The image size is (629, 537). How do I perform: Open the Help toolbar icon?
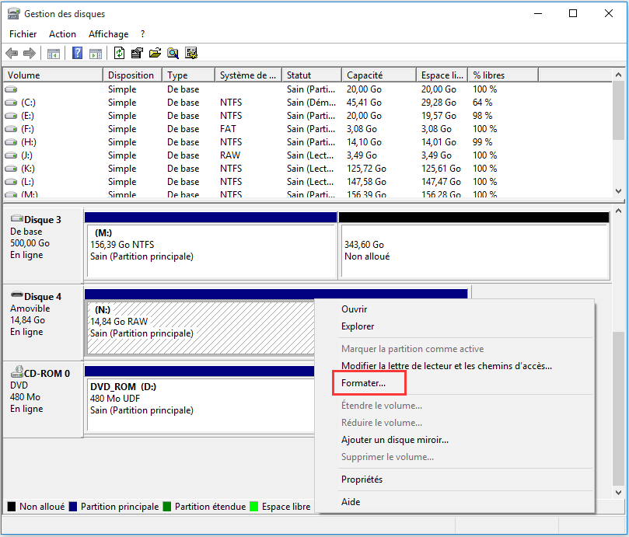click(x=77, y=53)
